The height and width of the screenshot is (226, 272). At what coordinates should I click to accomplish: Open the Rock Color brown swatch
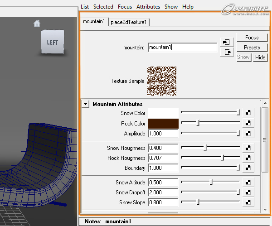pyautogui.click(x=163, y=123)
